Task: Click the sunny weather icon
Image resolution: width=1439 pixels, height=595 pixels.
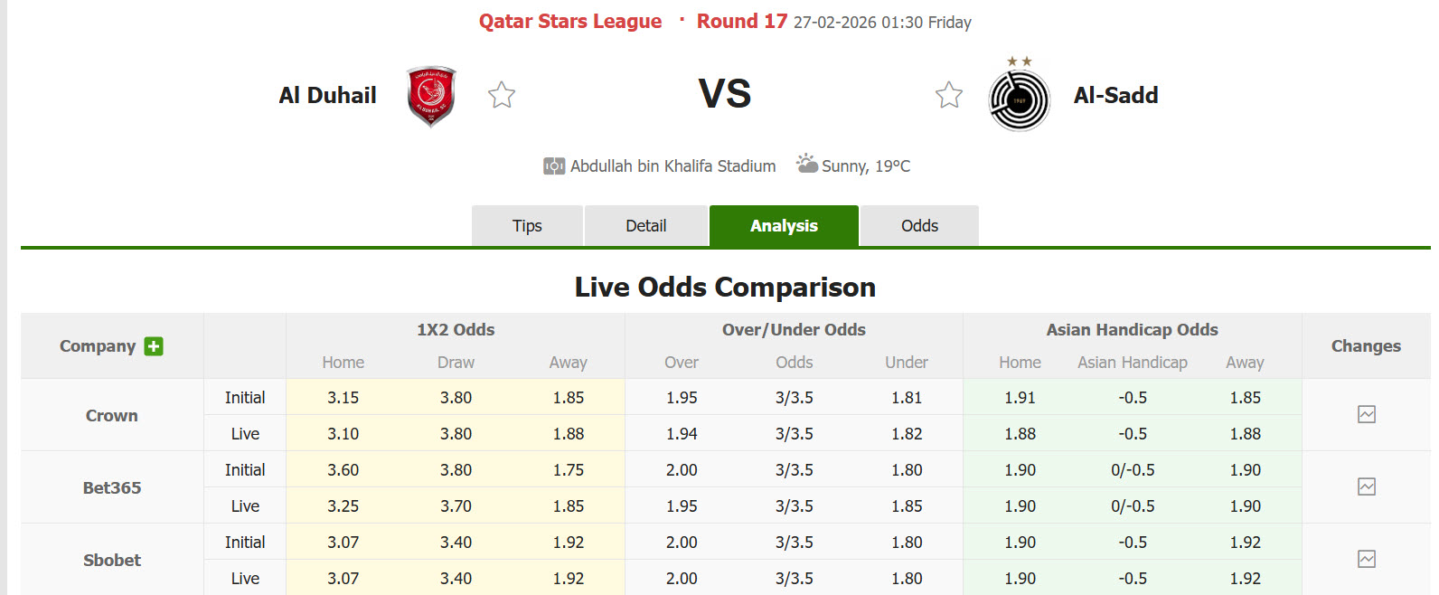Action: 807,165
